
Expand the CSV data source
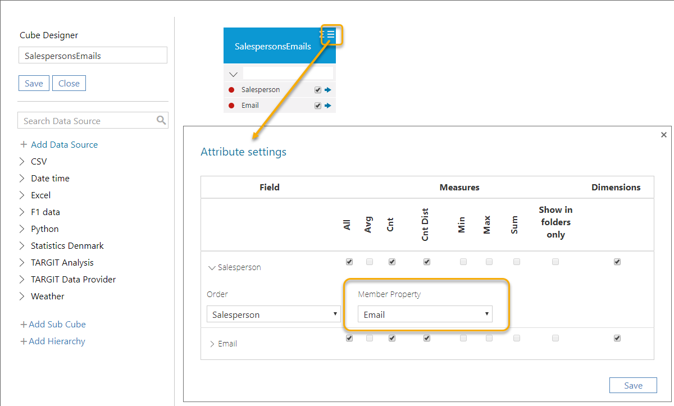click(22, 161)
